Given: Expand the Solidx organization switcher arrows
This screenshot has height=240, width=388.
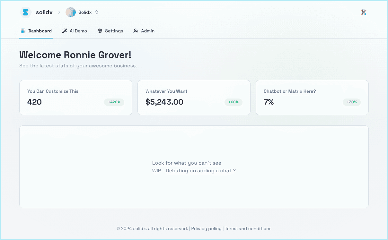Looking at the screenshot, I should [x=97, y=13].
